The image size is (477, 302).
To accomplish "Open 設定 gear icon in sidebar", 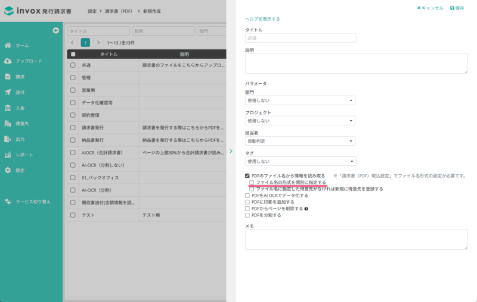I will (x=8, y=171).
